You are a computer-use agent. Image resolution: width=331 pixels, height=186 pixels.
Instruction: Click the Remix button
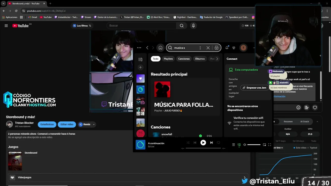click(x=85, y=124)
